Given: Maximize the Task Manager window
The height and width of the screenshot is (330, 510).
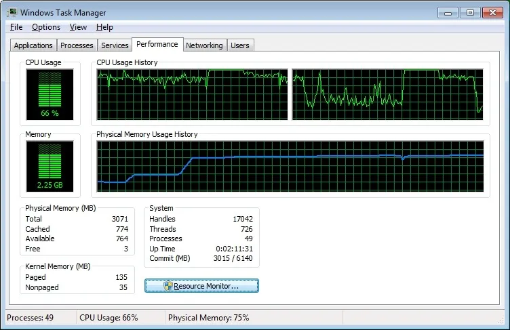Looking at the screenshot, I should click(470, 13).
